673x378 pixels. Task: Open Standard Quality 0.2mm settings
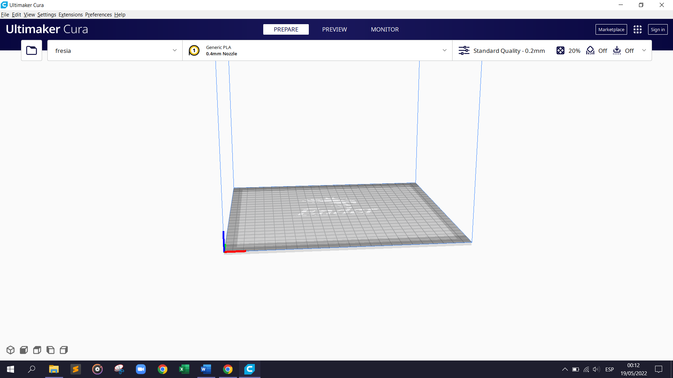[x=509, y=50]
